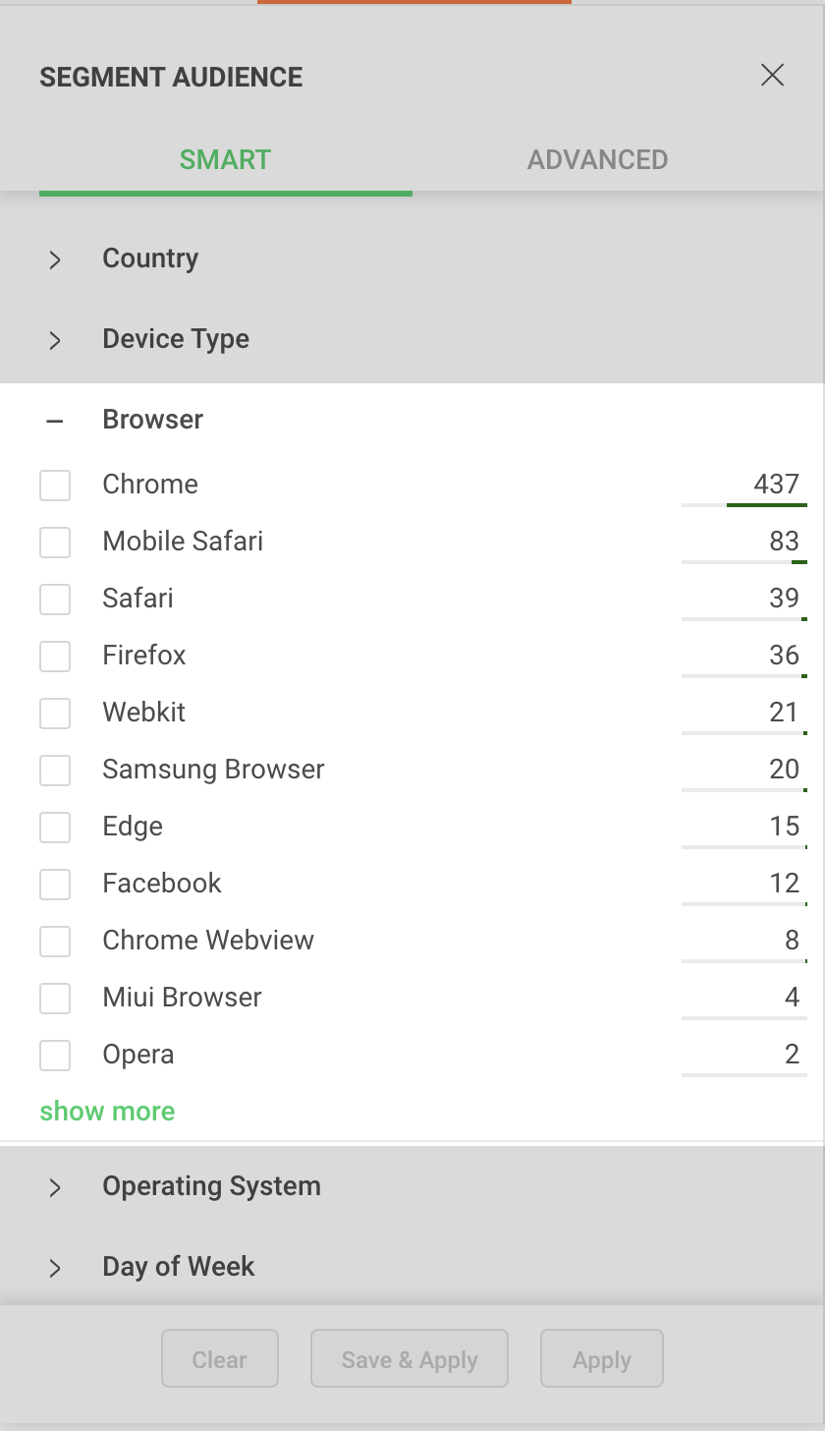Select the Smart tab

click(225, 160)
